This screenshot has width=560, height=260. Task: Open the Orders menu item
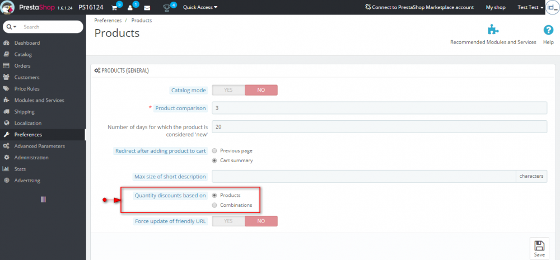pyautogui.click(x=22, y=65)
